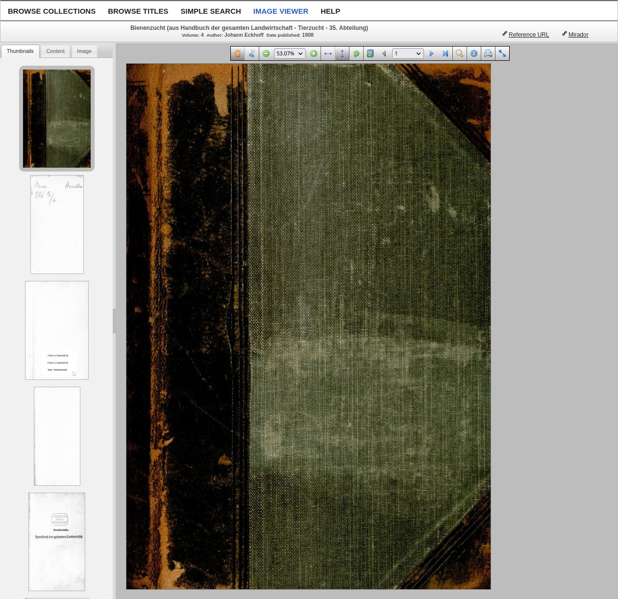Toggle full screen viewer
The image size is (618, 599).
(502, 53)
